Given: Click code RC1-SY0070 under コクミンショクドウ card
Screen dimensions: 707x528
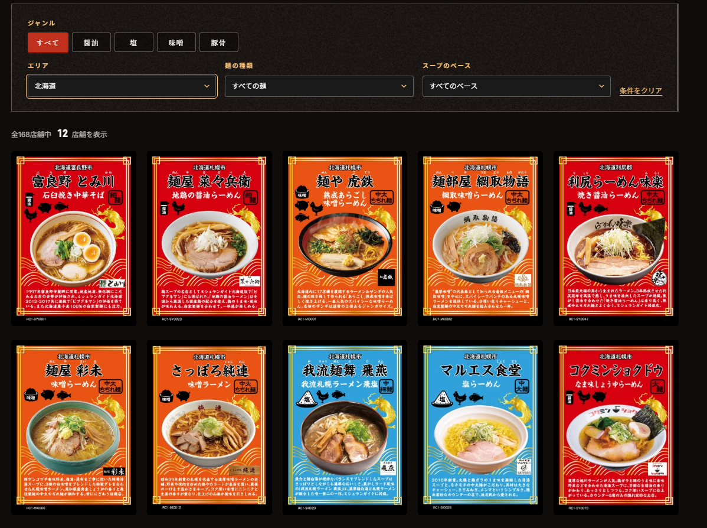Looking at the screenshot, I should 578,508.
